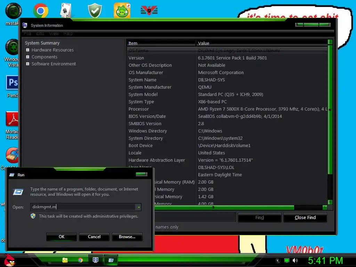Select the 'QEMU' value

(205, 87)
